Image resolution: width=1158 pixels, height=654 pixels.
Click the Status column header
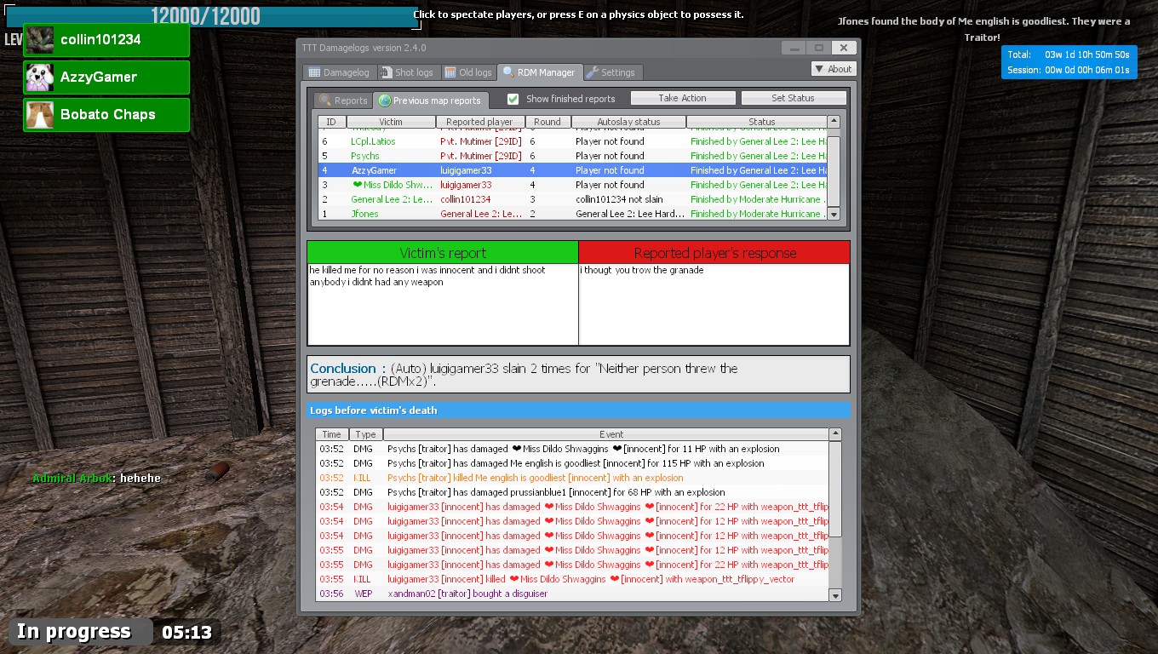(x=757, y=122)
